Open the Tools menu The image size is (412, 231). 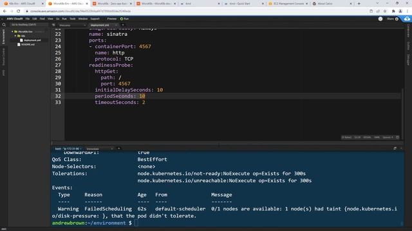pyautogui.click(x=73, y=19)
